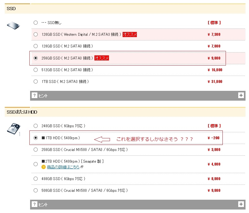Click the question mark icon in SSDまたはHDD hint bar
The width and height of the screenshot is (249, 213).
(x=35, y=204)
